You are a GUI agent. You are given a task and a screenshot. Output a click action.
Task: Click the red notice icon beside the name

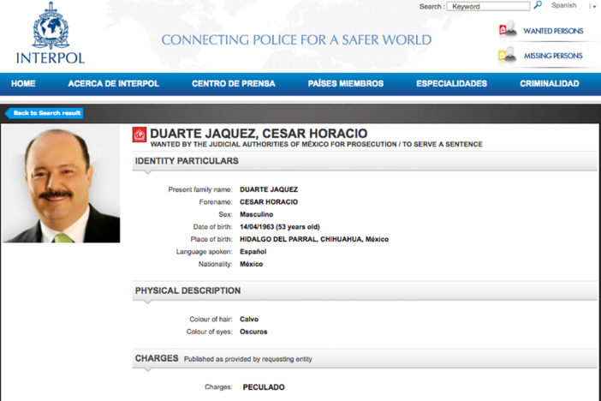click(x=140, y=135)
